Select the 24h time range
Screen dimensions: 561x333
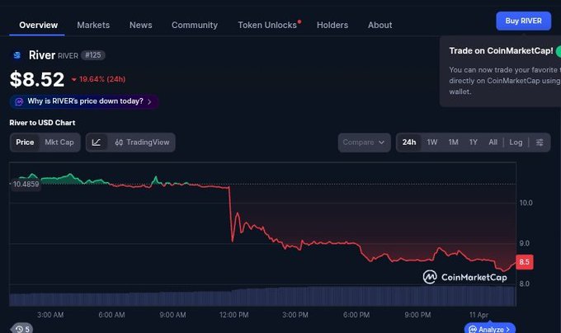pyautogui.click(x=409, y=143)
